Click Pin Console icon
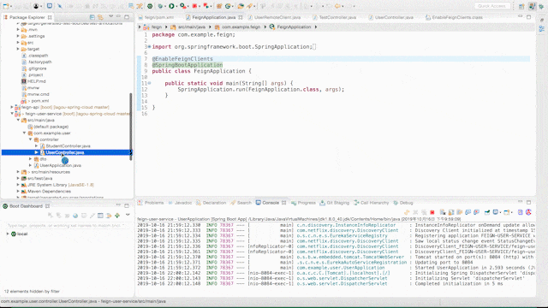548x308 pixels. pos(487,212)
